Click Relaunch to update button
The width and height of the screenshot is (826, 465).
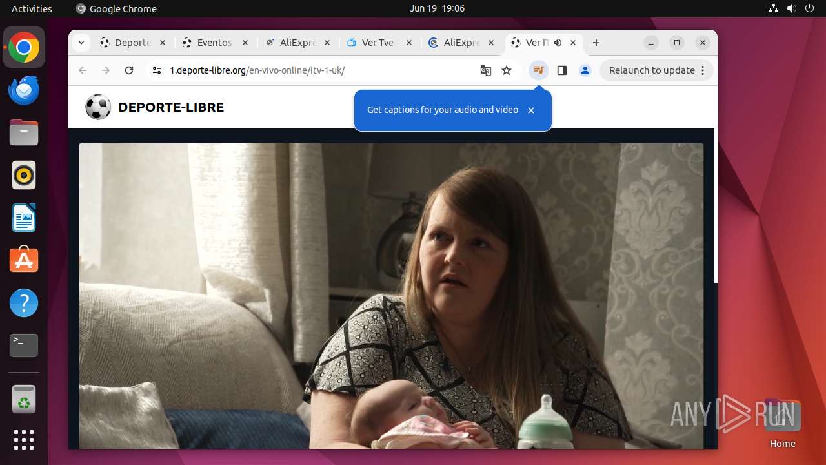(x=656, y=70)
